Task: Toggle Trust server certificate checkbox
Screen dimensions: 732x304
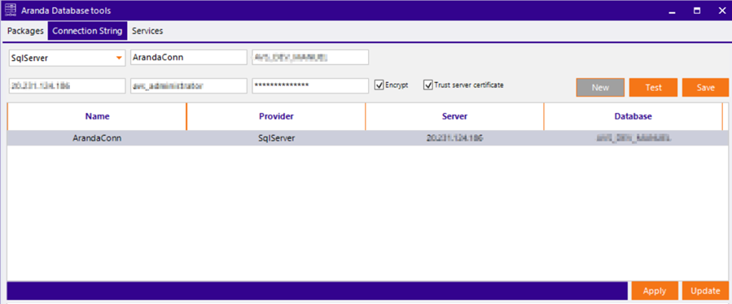Action: coord(428,85)
